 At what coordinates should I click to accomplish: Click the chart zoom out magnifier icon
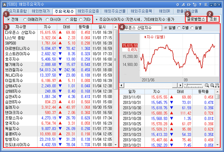pyautogui.click(x=207, y=85)
